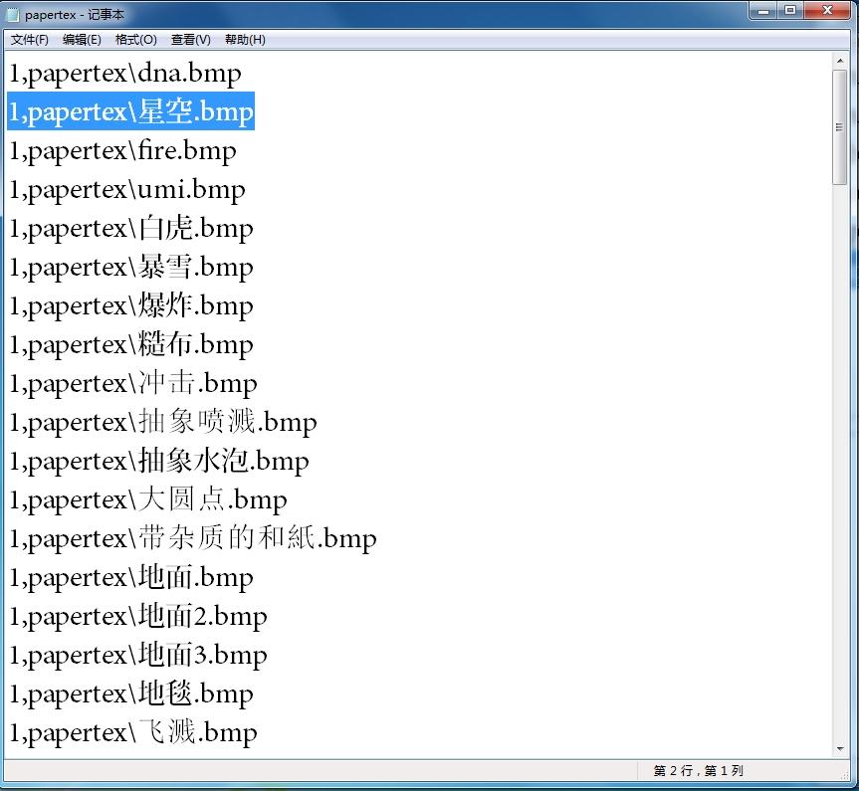Open the 帮助(H) menu
This screenshot has height=791, width=859.
point(245,40)
